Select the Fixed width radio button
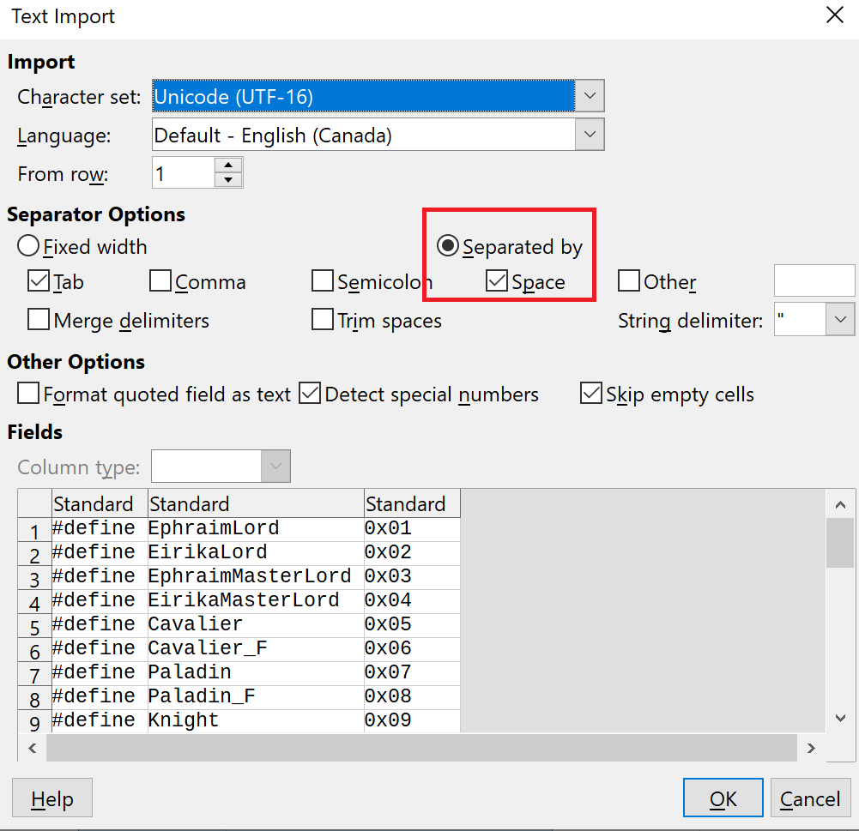Viewport: 859px width, 831px height. coord(28,246)
